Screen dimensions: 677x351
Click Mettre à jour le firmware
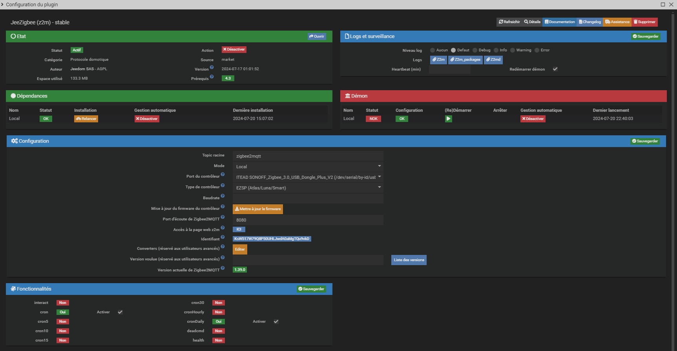257,209
